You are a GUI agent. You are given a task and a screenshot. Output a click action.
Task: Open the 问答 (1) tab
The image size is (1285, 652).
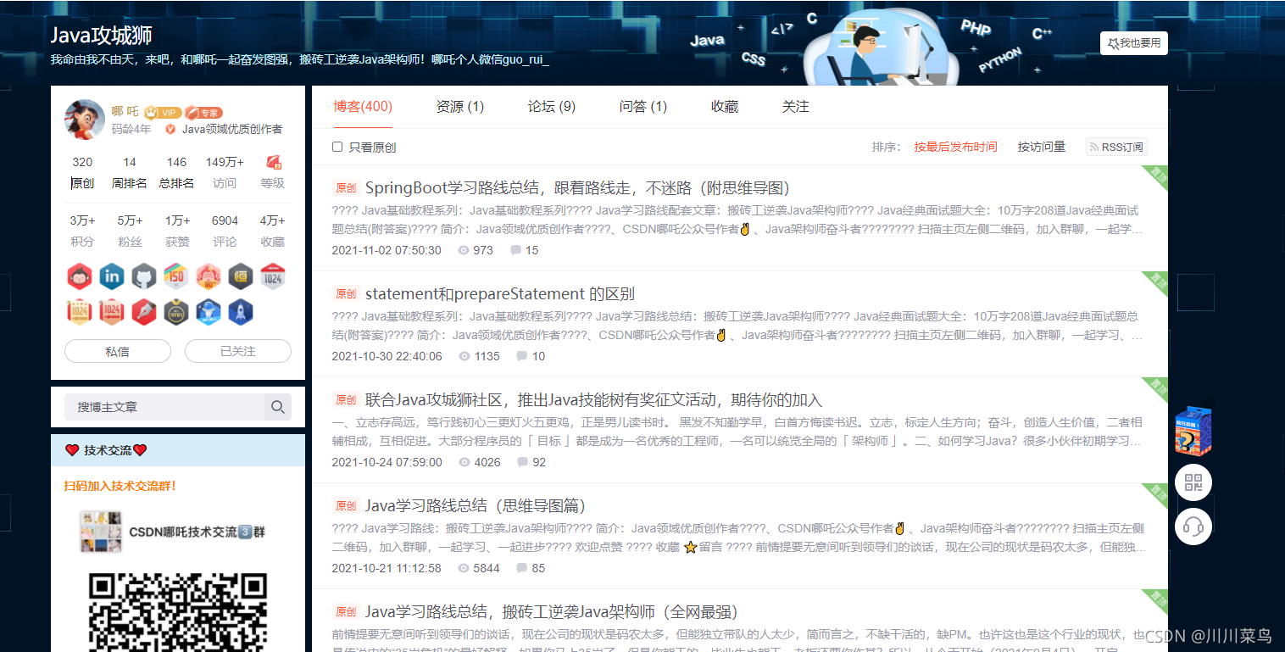(x=643, y=107)
